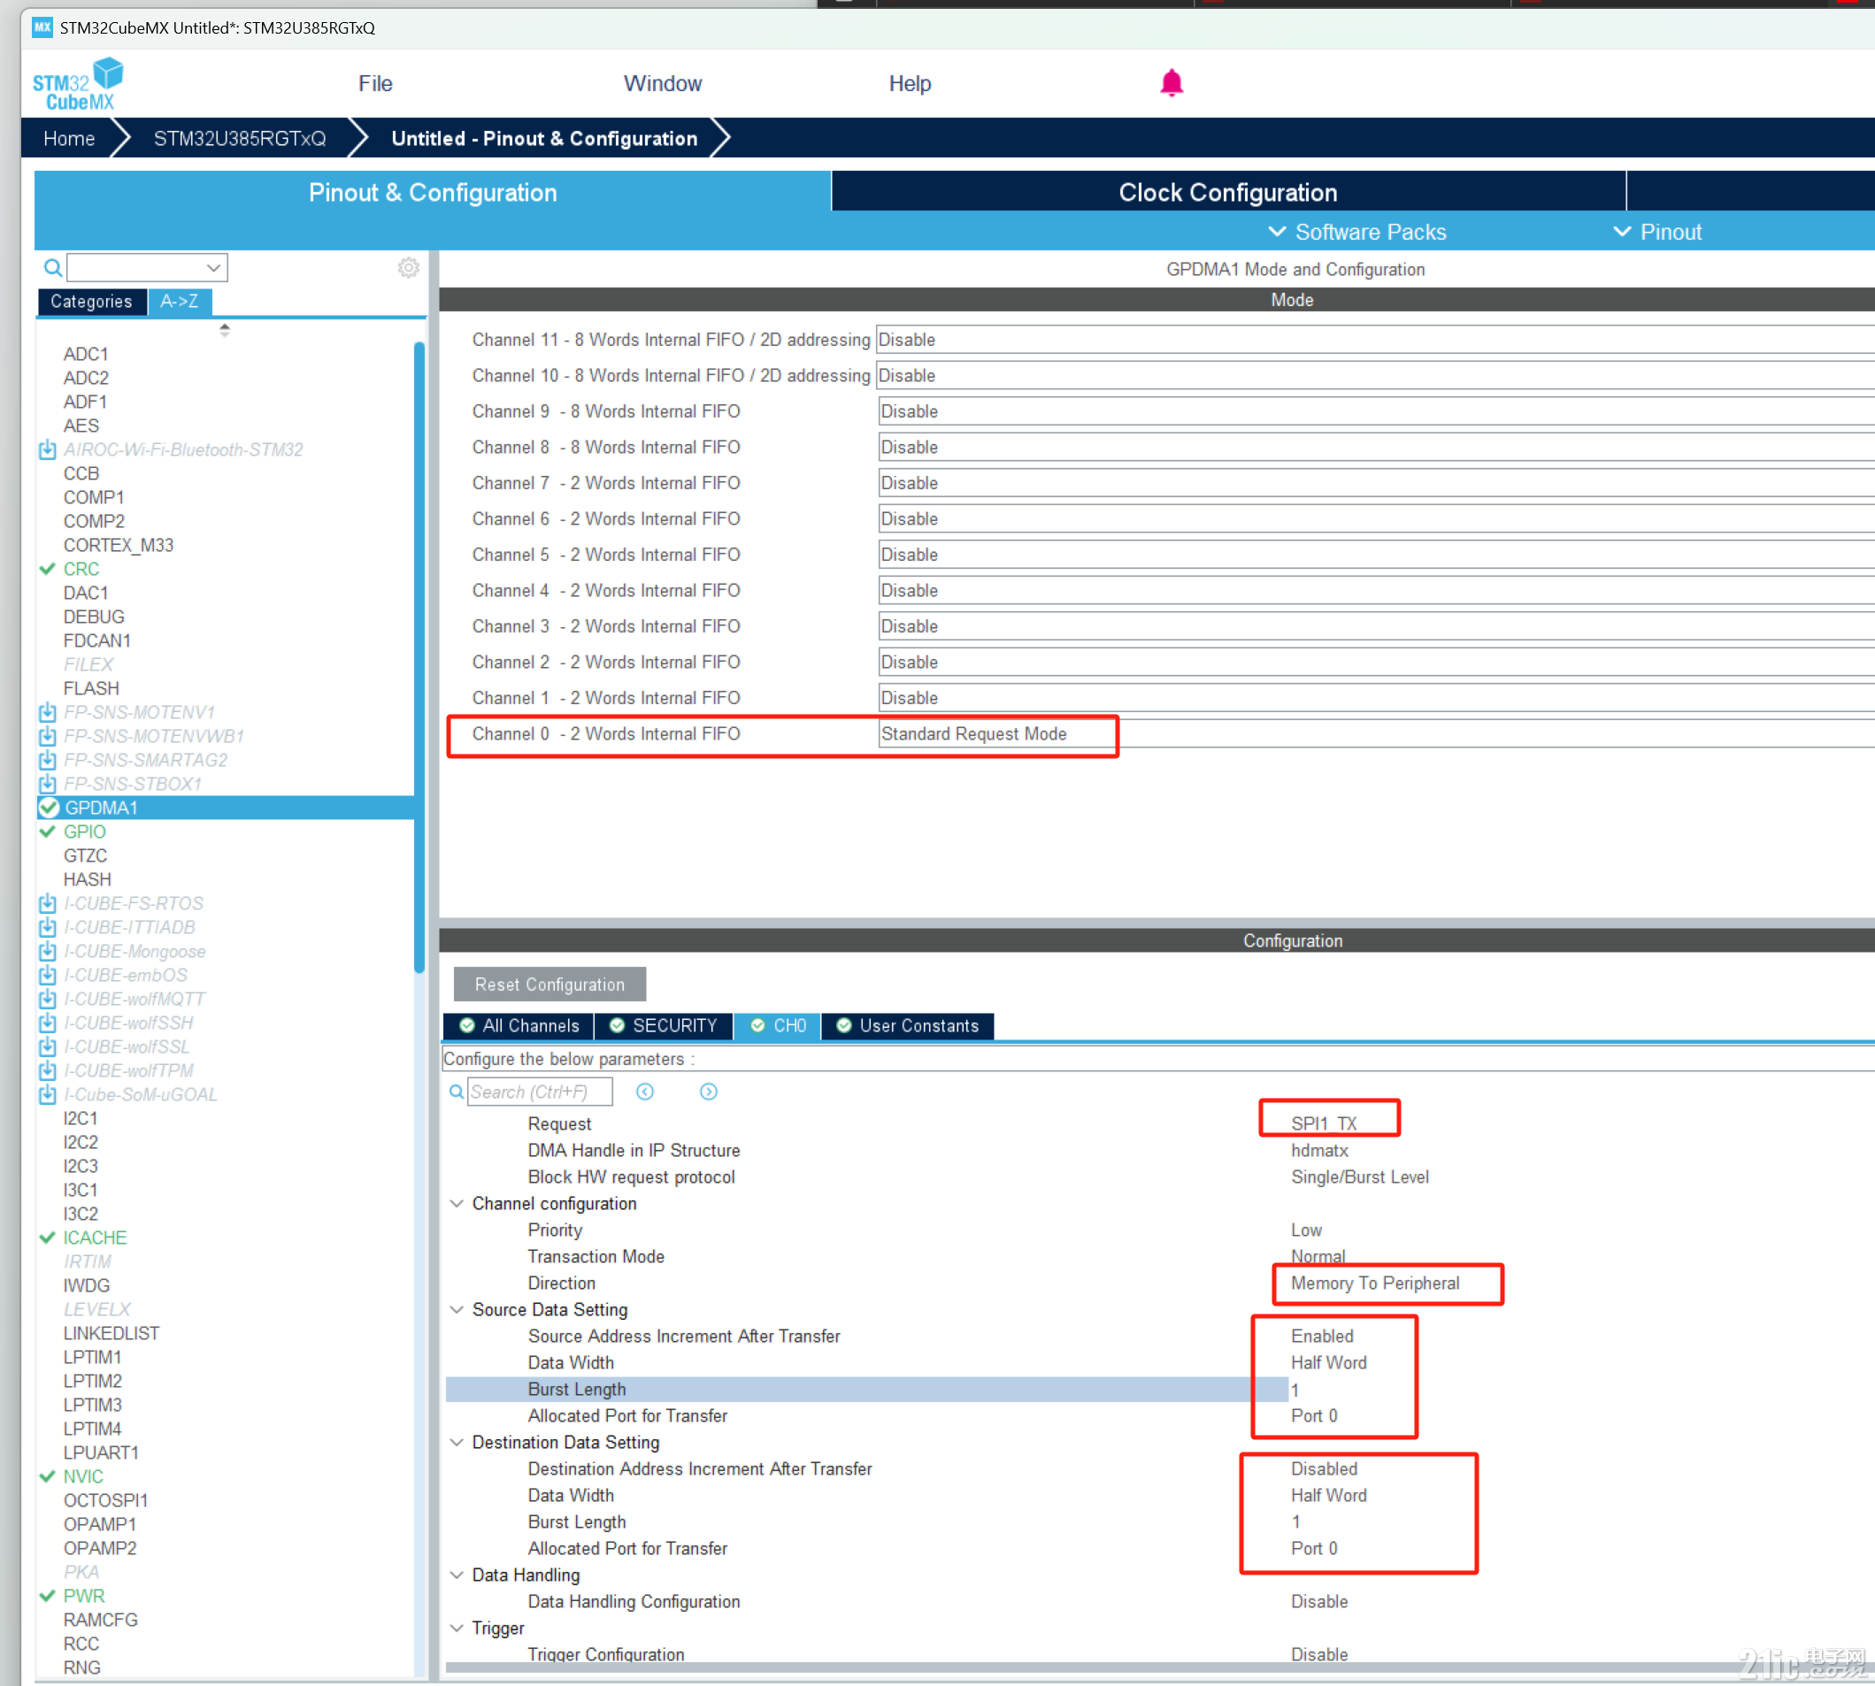
Task: Open Channel 5 mode dropdown
Action: click(x=1375, y=555)
